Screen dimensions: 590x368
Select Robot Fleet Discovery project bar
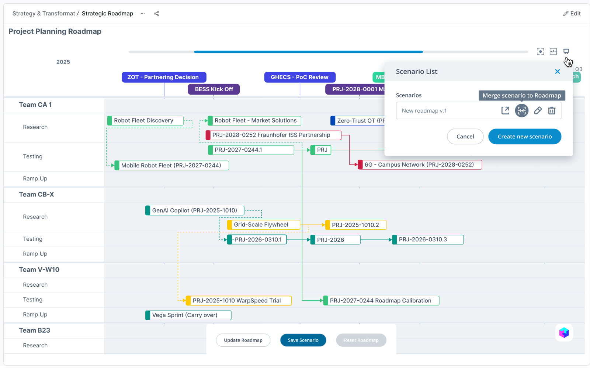(x=145, y=121)
